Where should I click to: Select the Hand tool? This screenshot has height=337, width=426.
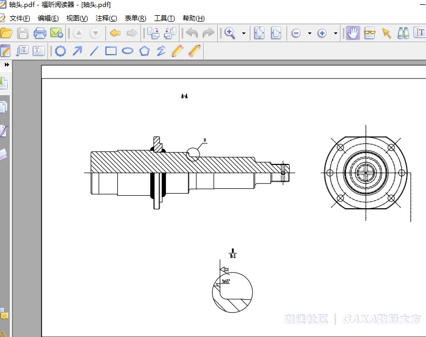[x=353, y=33]
